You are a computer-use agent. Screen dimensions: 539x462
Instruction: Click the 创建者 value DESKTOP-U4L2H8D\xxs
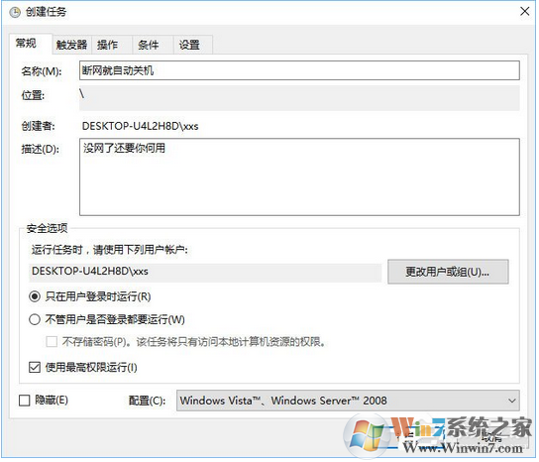coord(141,126)
